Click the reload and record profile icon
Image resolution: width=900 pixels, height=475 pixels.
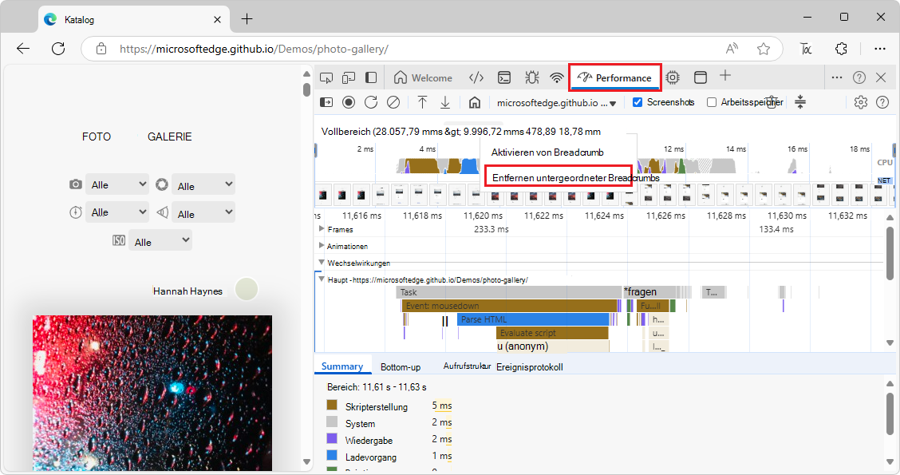371,102
